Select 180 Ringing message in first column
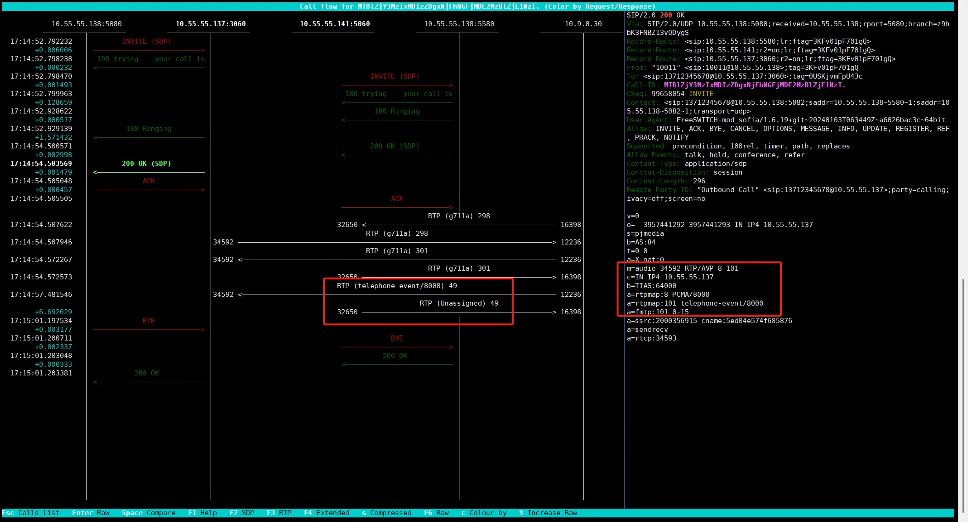 pyautogui.click(x=149, y=129)
